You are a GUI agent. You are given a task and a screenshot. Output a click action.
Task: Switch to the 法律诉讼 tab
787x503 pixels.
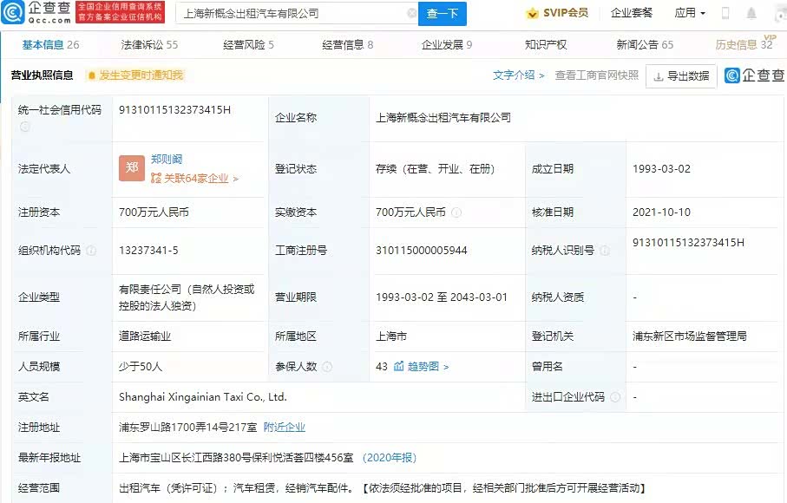(149, 45)
